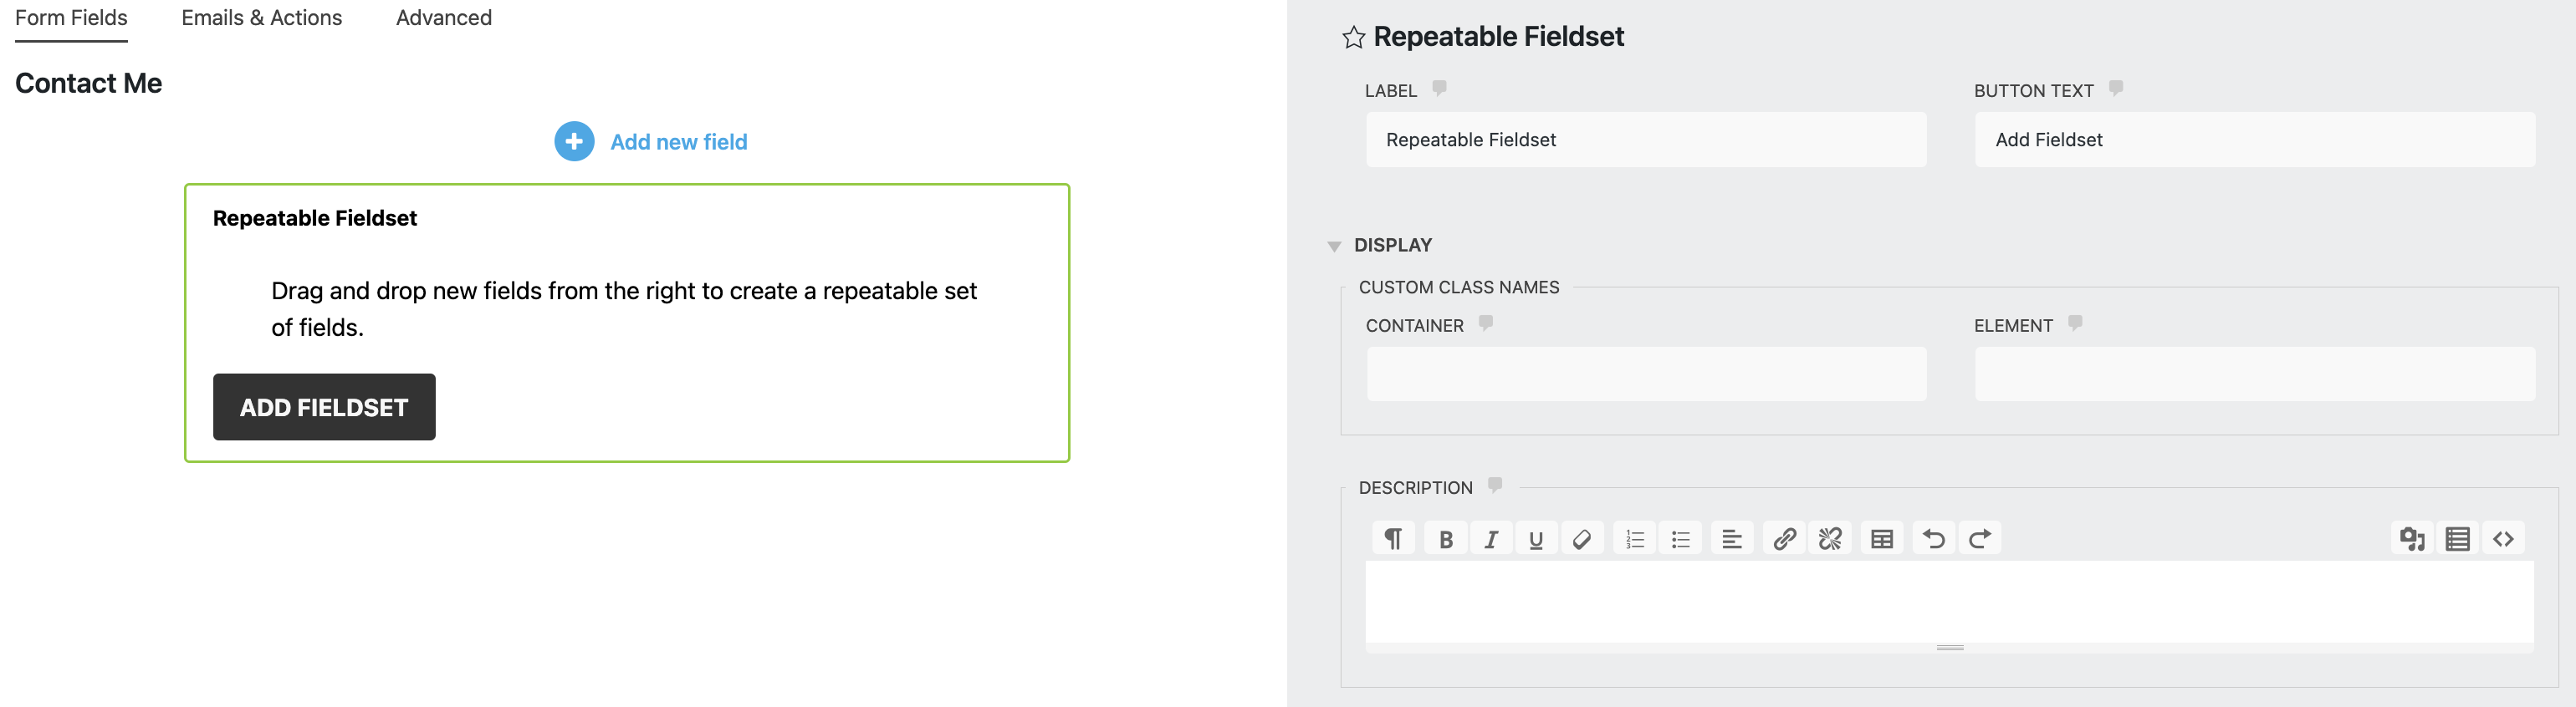Insert a link using the chain icon

pyautogui.click(x=1786, y=537)
